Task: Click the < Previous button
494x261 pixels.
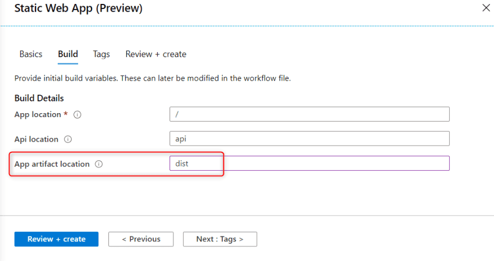Action: (141, 239)
